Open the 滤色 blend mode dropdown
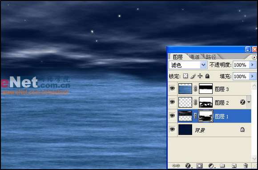 (204, 65)
